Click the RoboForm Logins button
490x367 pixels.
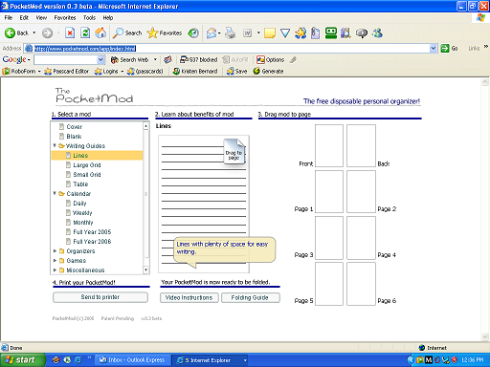tap(106, 72)
